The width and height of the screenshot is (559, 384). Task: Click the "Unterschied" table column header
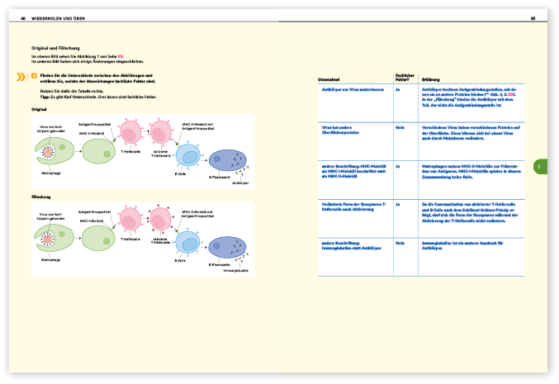click(x=329, y=79)
